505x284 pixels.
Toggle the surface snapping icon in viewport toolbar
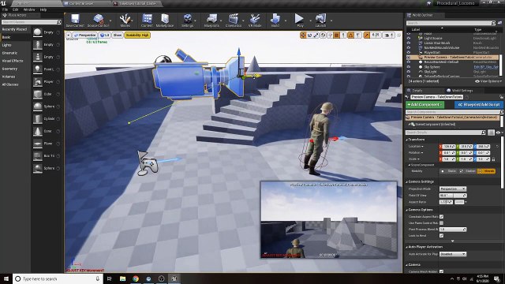click(330, 35)
